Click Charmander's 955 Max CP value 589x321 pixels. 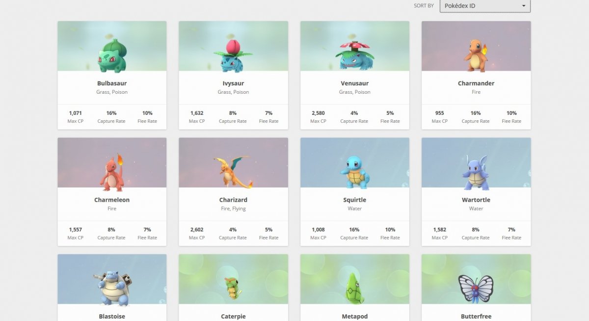point(439,113)
